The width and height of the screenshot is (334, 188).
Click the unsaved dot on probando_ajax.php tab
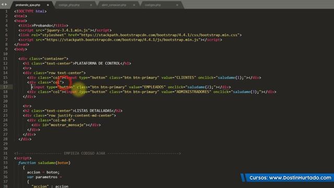click(x=47, y=5)
